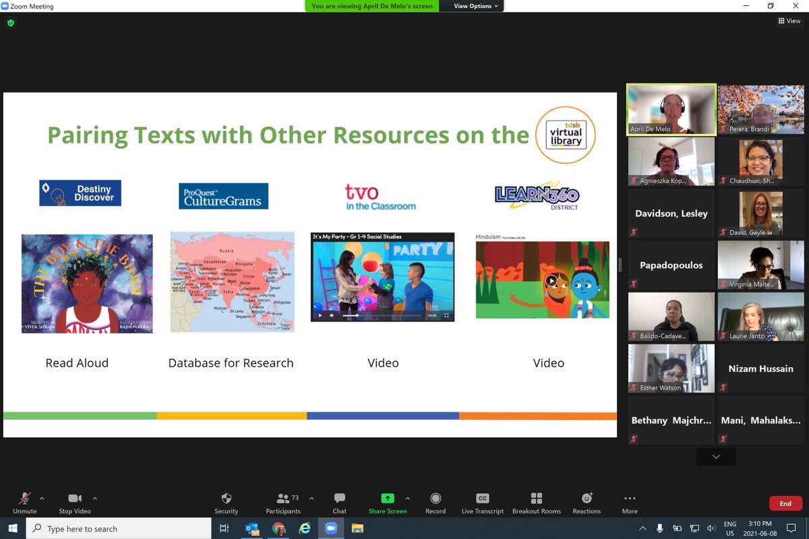Click the Learn360 District logo

pos(537,195)
